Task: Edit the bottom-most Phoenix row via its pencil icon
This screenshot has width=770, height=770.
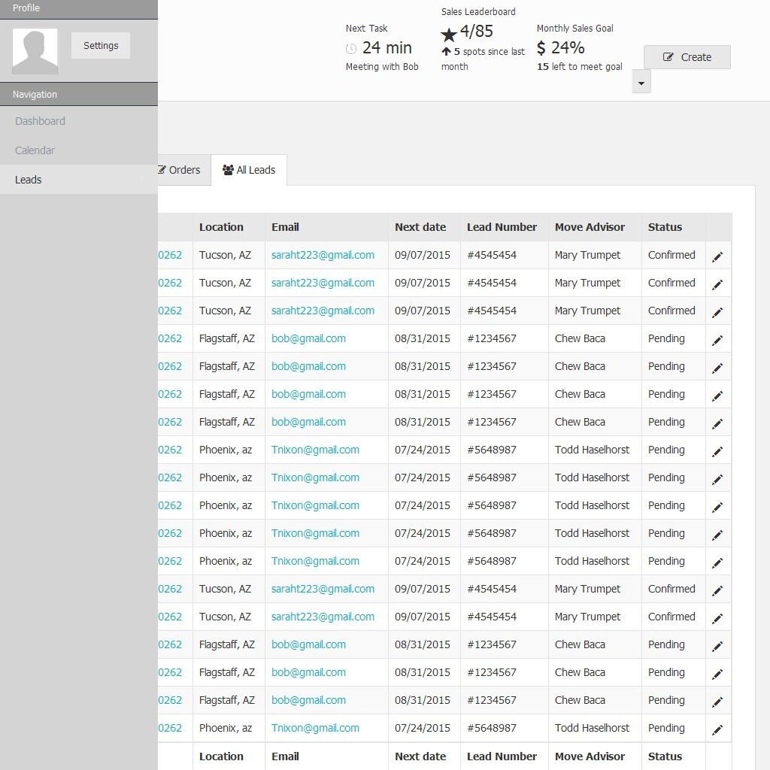Action: [x=717, y=729]
